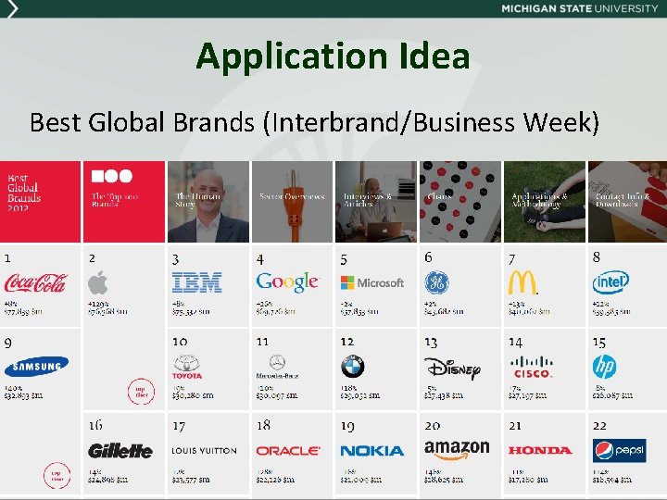The height and width of the screenshot is (500, 667).
Task: Open the Charts tile
Action: point(460,202)
